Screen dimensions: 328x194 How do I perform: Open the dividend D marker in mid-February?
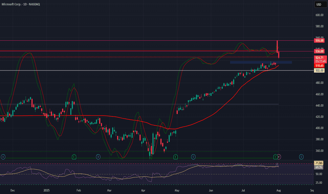tap(98, 157)
